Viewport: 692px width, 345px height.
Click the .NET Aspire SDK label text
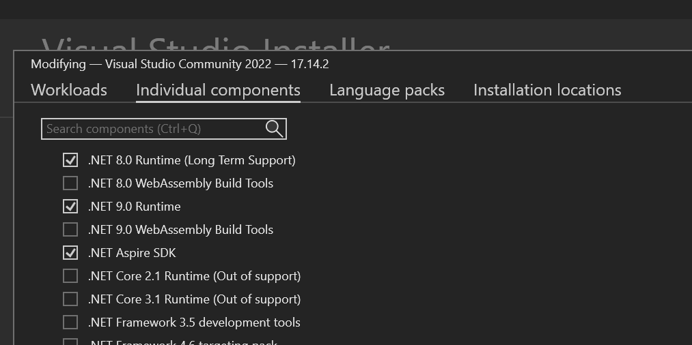point(132,253)
